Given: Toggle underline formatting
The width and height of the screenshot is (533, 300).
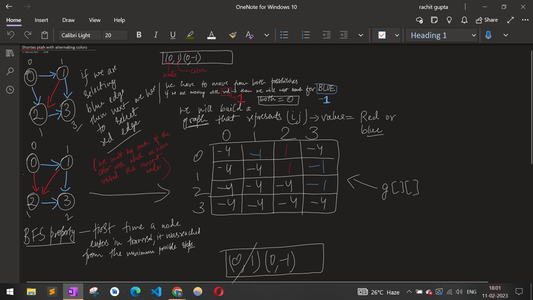Looking at the screenshot, I should [173, 35].
